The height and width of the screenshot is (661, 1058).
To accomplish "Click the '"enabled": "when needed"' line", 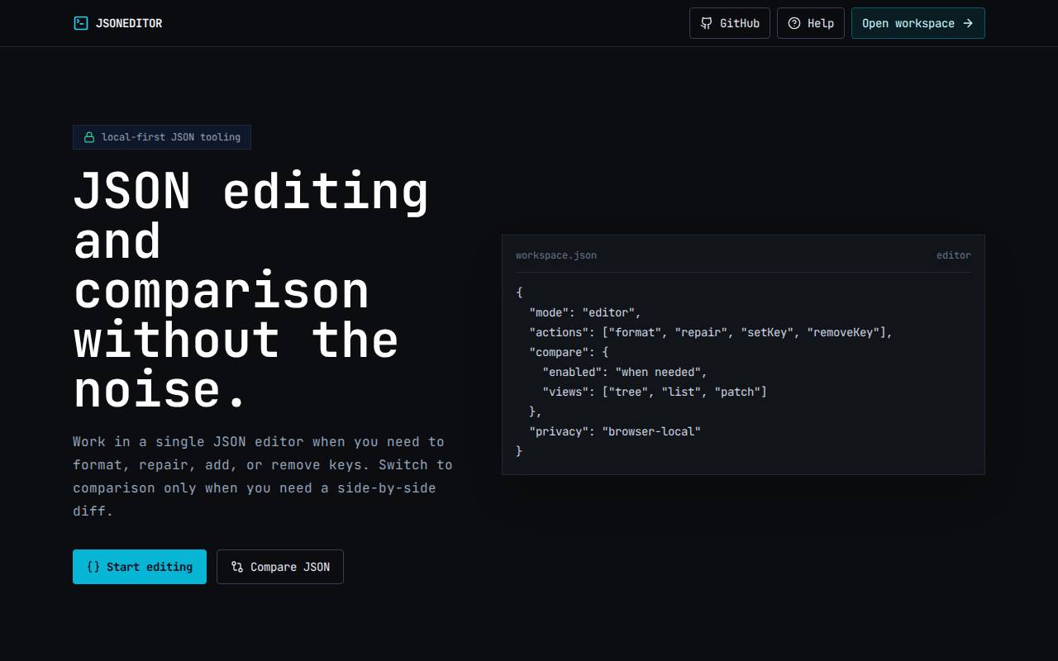I will pos(625,372).
